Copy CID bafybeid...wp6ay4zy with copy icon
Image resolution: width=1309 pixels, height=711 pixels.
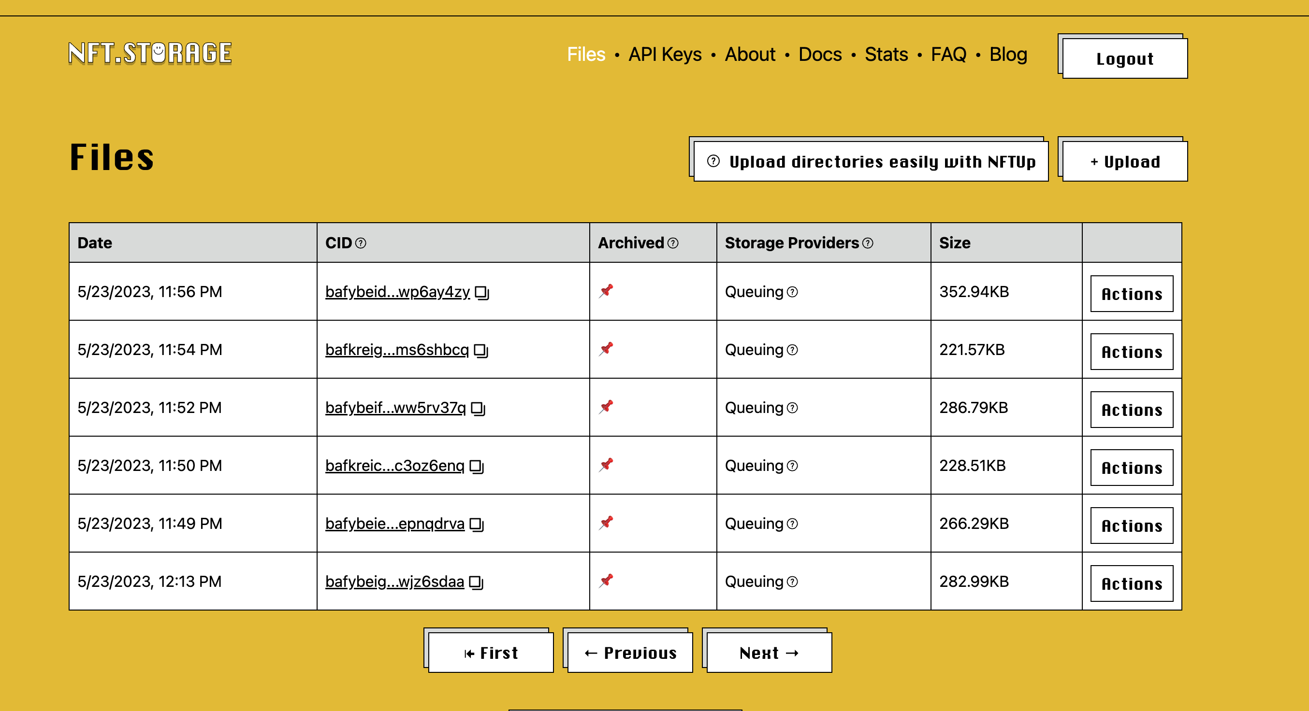point(481,293)
